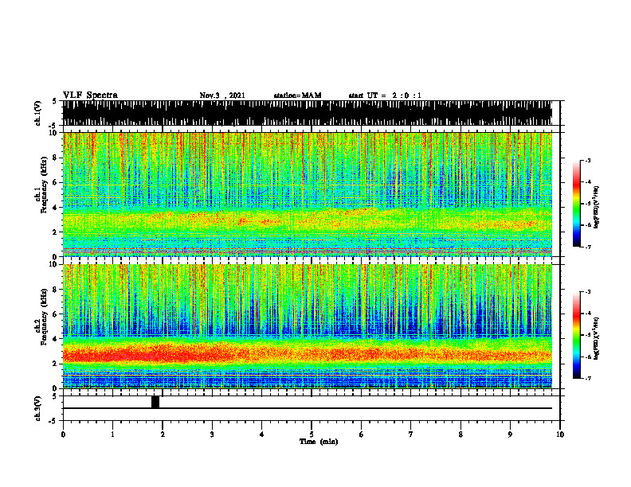Image resolution: width=631 pixels, height=487 pixels.
Task: Click the '8' kHz label on ch.2 axis
Action: 56,290
